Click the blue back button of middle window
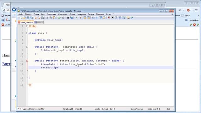 tap(14, 10)
